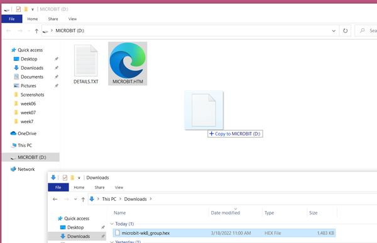Screen dimensions: 377x243
Task: Select Downloads in Downloads window sidebar
Action: click(77, 236)
